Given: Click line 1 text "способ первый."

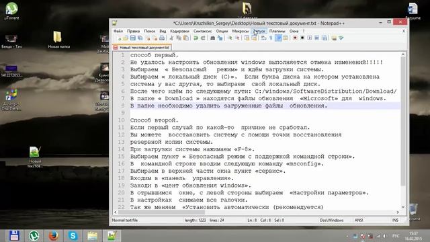Looking at the screenshot, I should 154,55.
